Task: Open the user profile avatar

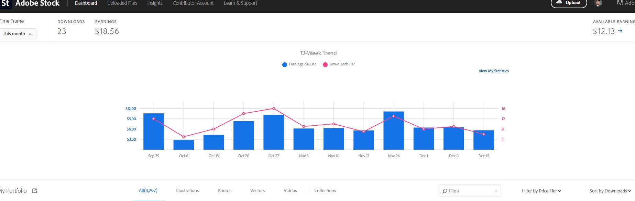Action: click(x=598, y=3)
